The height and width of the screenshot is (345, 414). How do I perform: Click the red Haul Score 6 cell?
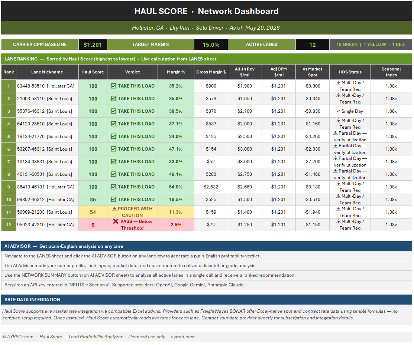[x=93, y=225]
